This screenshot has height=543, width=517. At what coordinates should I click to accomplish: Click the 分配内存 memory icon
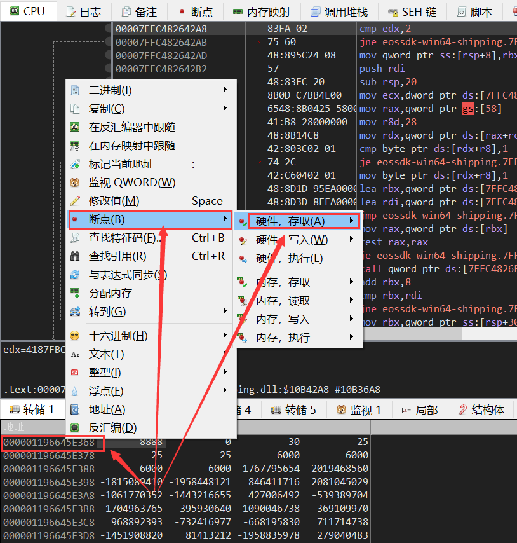coord(75,293)
